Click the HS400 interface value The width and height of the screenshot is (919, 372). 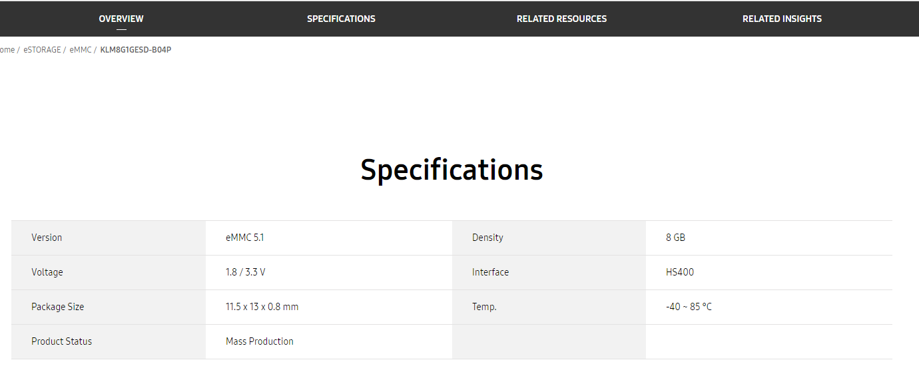point(680,272)
